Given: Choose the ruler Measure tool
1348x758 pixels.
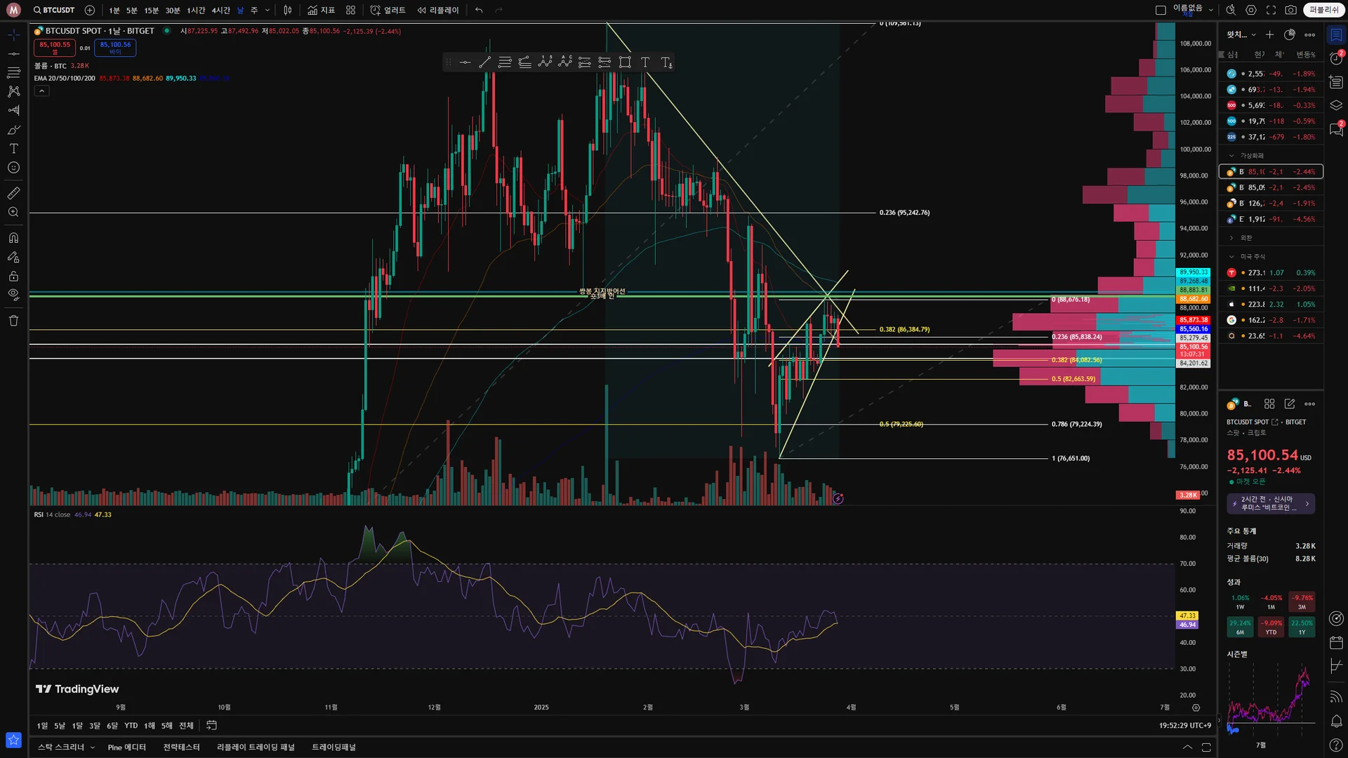Looking at the screenshot, I should pyautogui.click(x=13, y=193).
